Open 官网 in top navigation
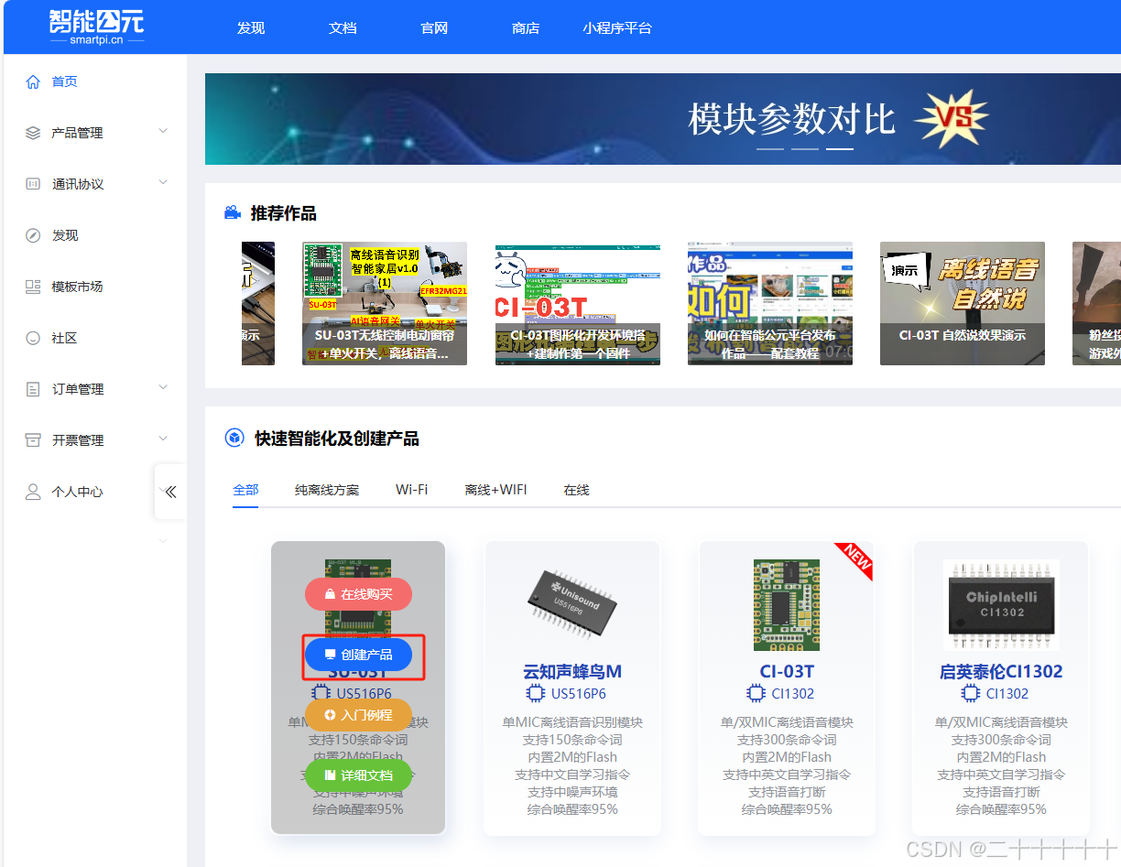1121x867 pixels. [433, 28]
